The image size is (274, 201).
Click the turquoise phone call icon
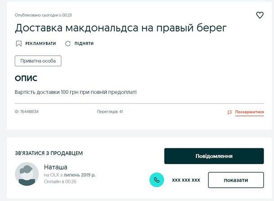click(x=157, y=180)
